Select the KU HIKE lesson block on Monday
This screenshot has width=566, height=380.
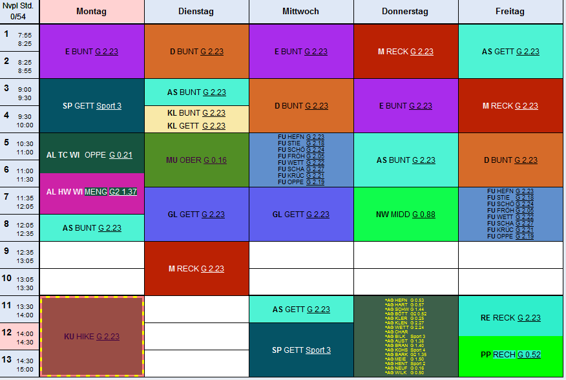92,337
